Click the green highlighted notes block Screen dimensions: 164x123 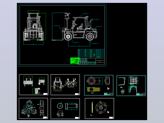point(75,61)
